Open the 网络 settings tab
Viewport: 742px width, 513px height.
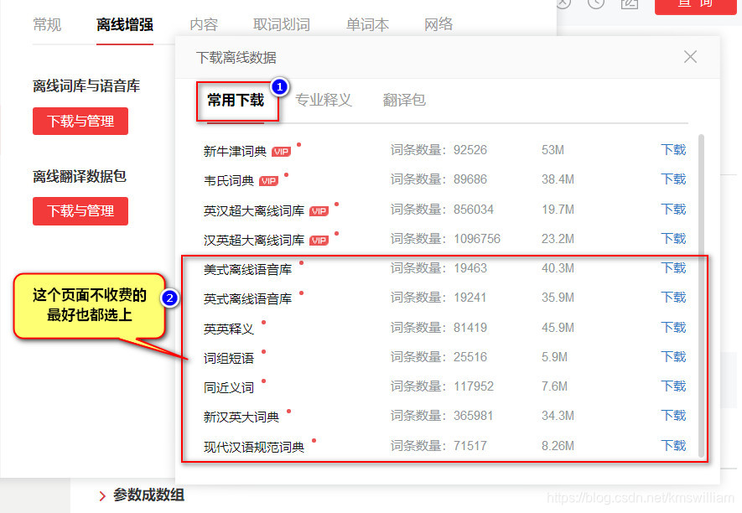click(438, 24)
